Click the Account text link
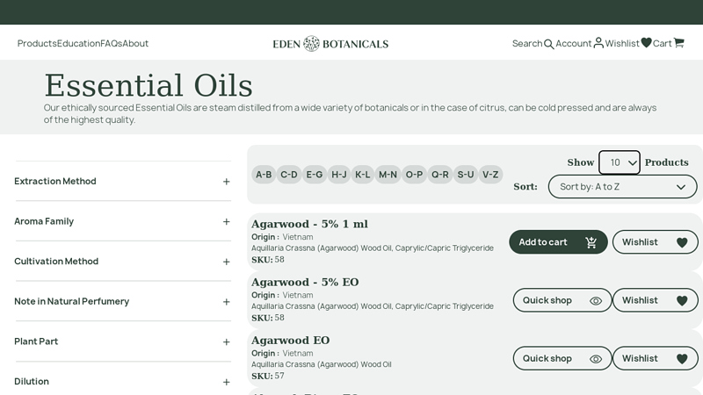 [x=574, y=43]
